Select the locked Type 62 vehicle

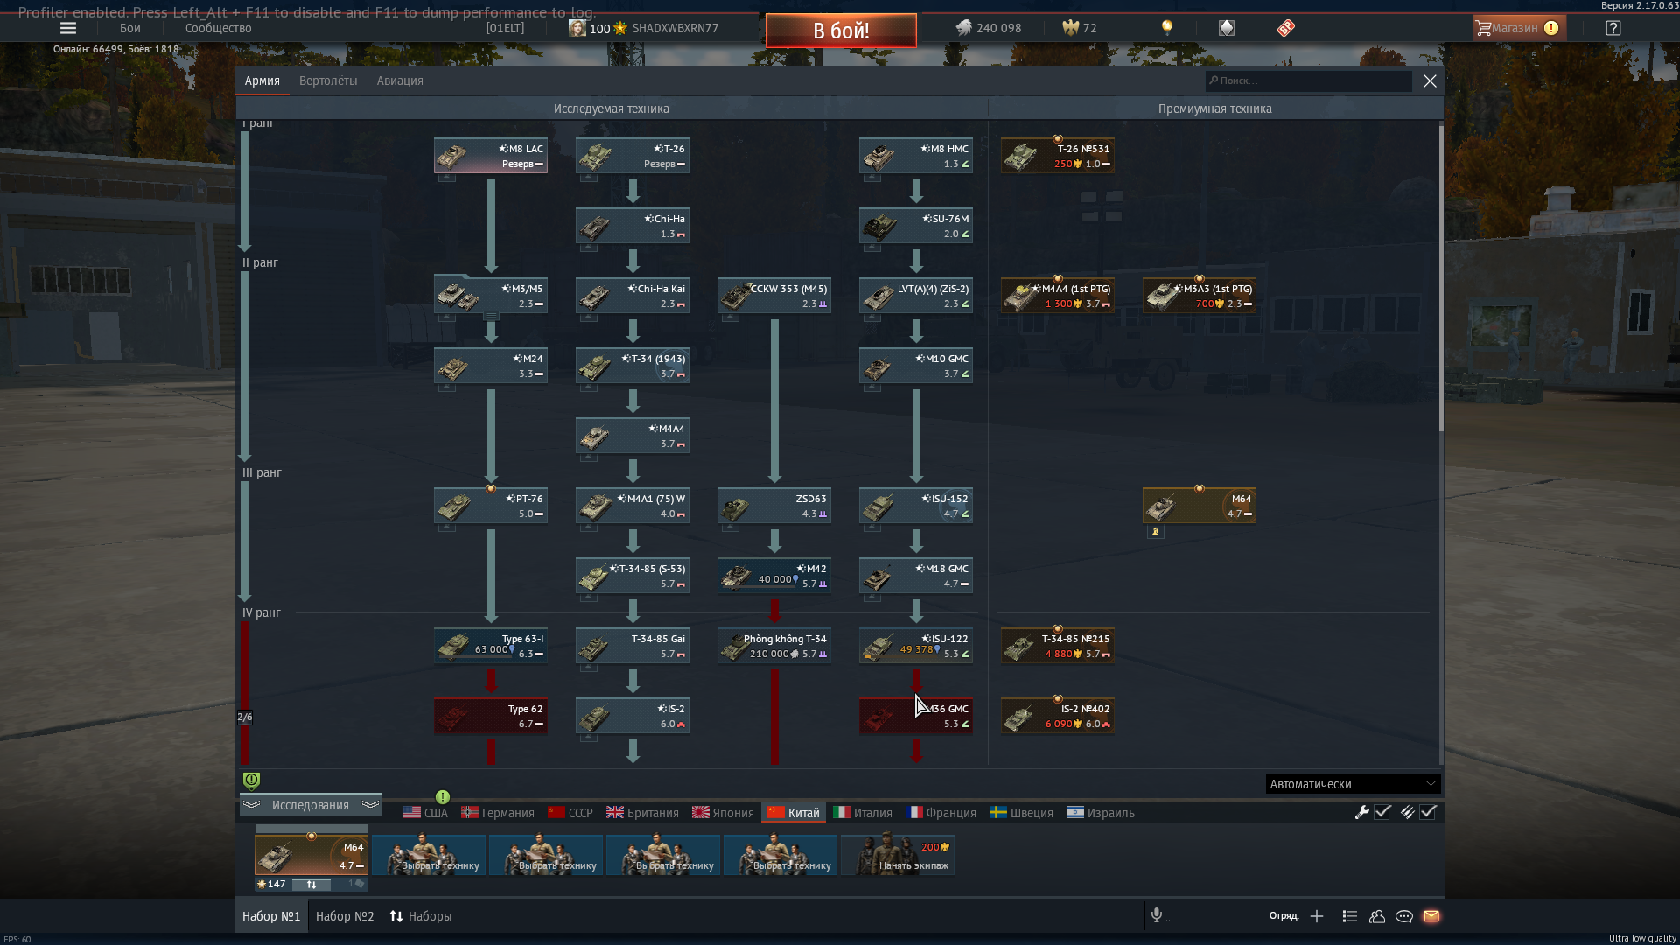coord(491,716)
